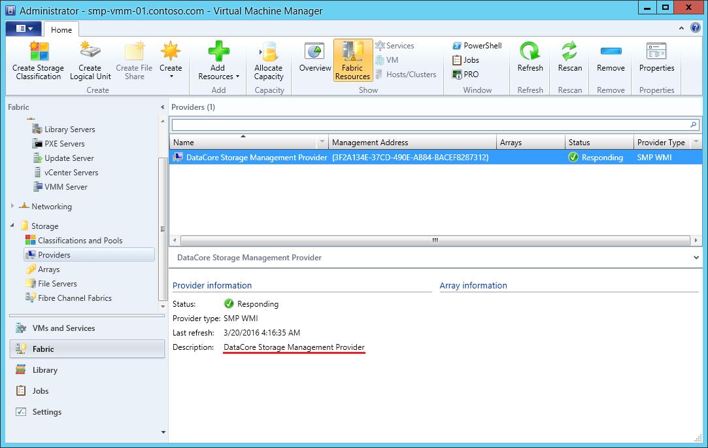Select Classifications and Pools in tree
The image size is (708, 448).
coord(80,241)
